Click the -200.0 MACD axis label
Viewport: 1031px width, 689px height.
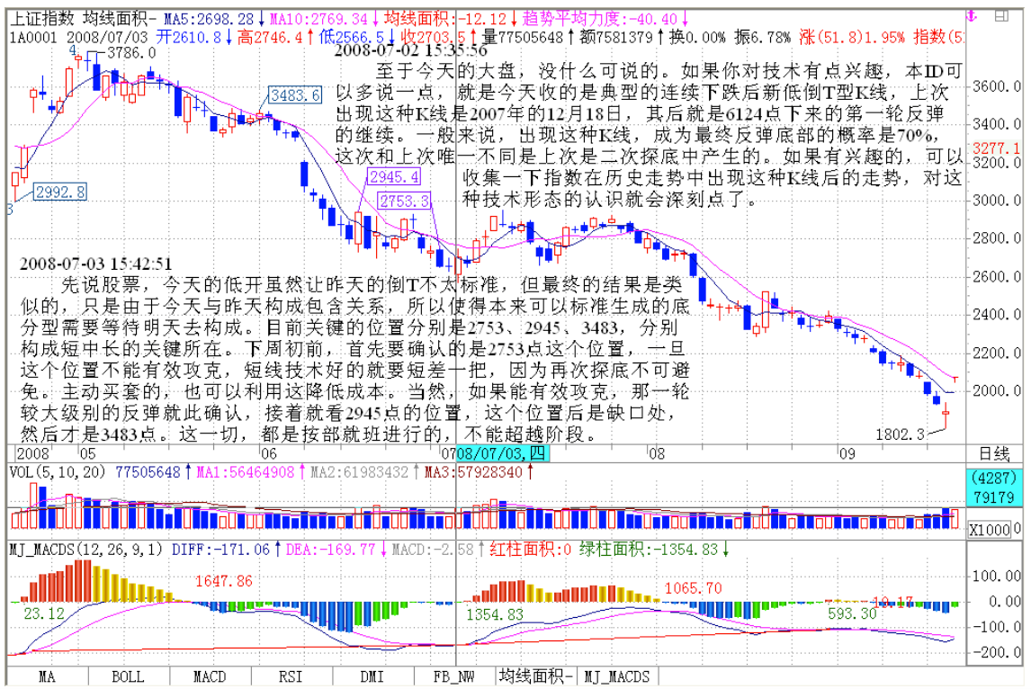pyautogui.click(x=997, y=652)
